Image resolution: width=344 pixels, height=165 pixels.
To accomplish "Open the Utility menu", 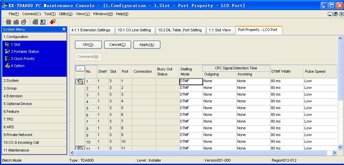I will coord(66,14).
